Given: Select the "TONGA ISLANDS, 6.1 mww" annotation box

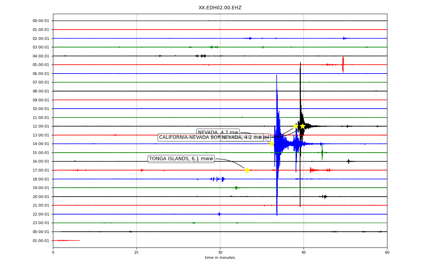Looking at the screenshot, I should 181,159.
